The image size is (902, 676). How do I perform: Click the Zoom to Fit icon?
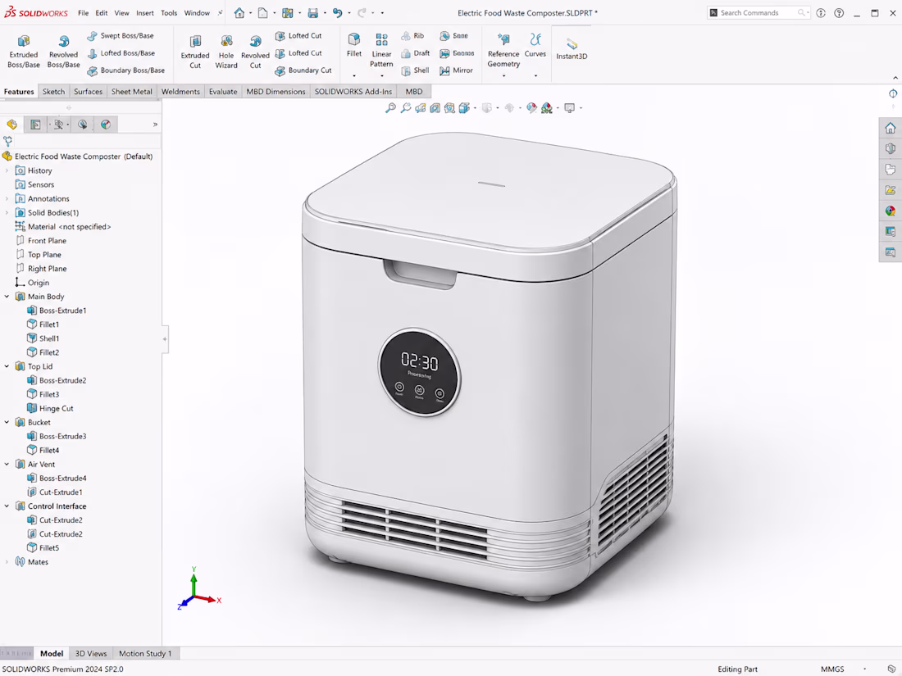click(390, 107)
